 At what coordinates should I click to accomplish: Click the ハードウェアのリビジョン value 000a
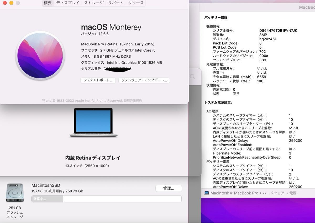[264, 56]
